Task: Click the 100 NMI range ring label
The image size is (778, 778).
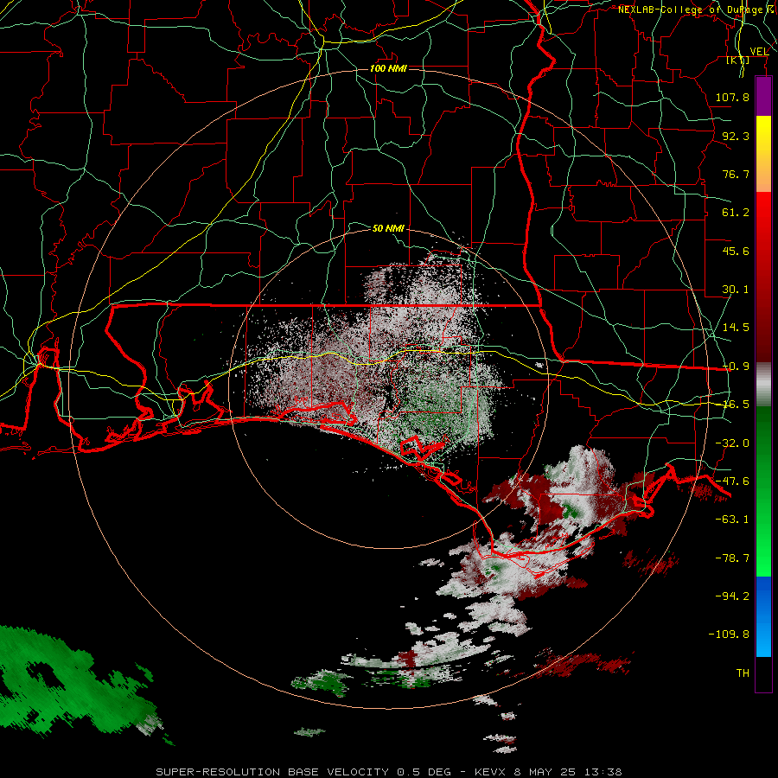Action: [388, 68]
